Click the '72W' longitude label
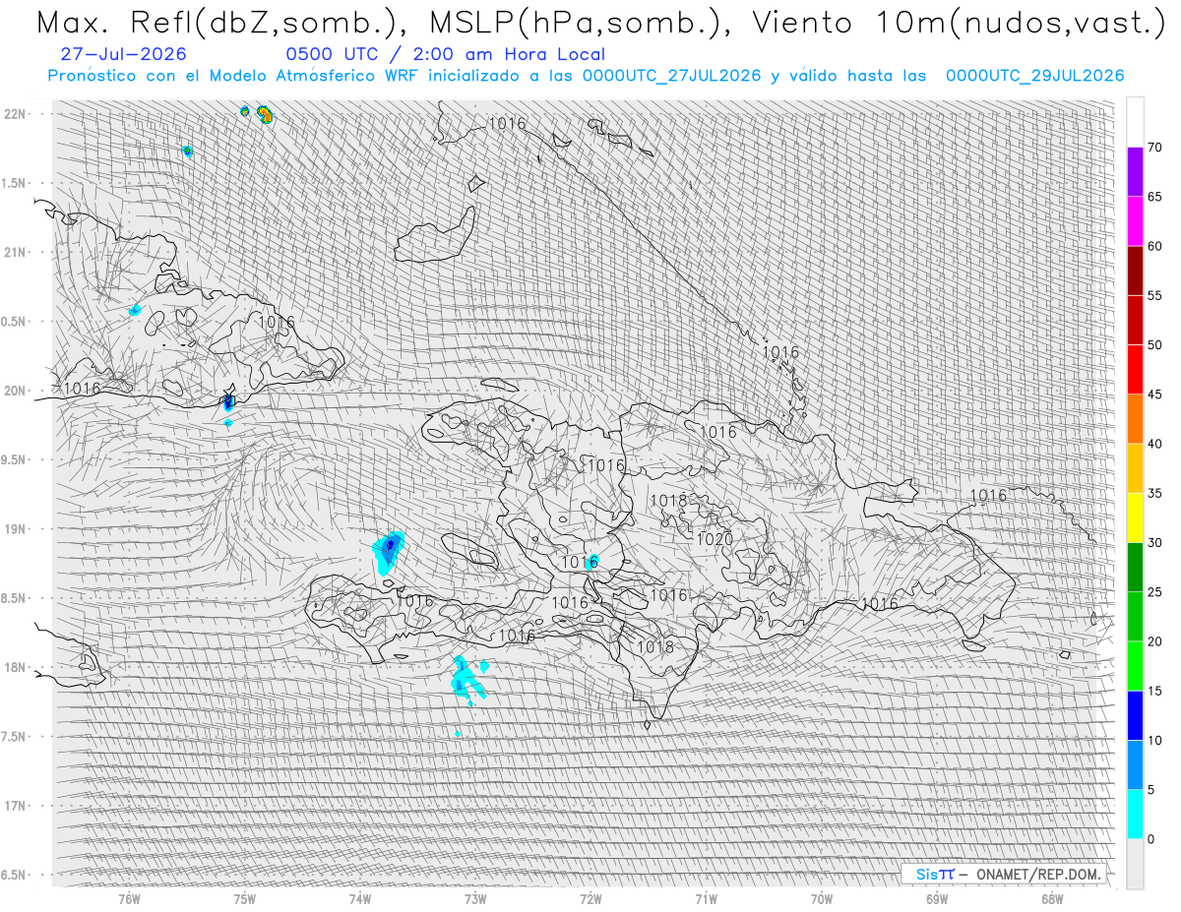This screenshot has width=1181, height=912. tap(590, 898)
